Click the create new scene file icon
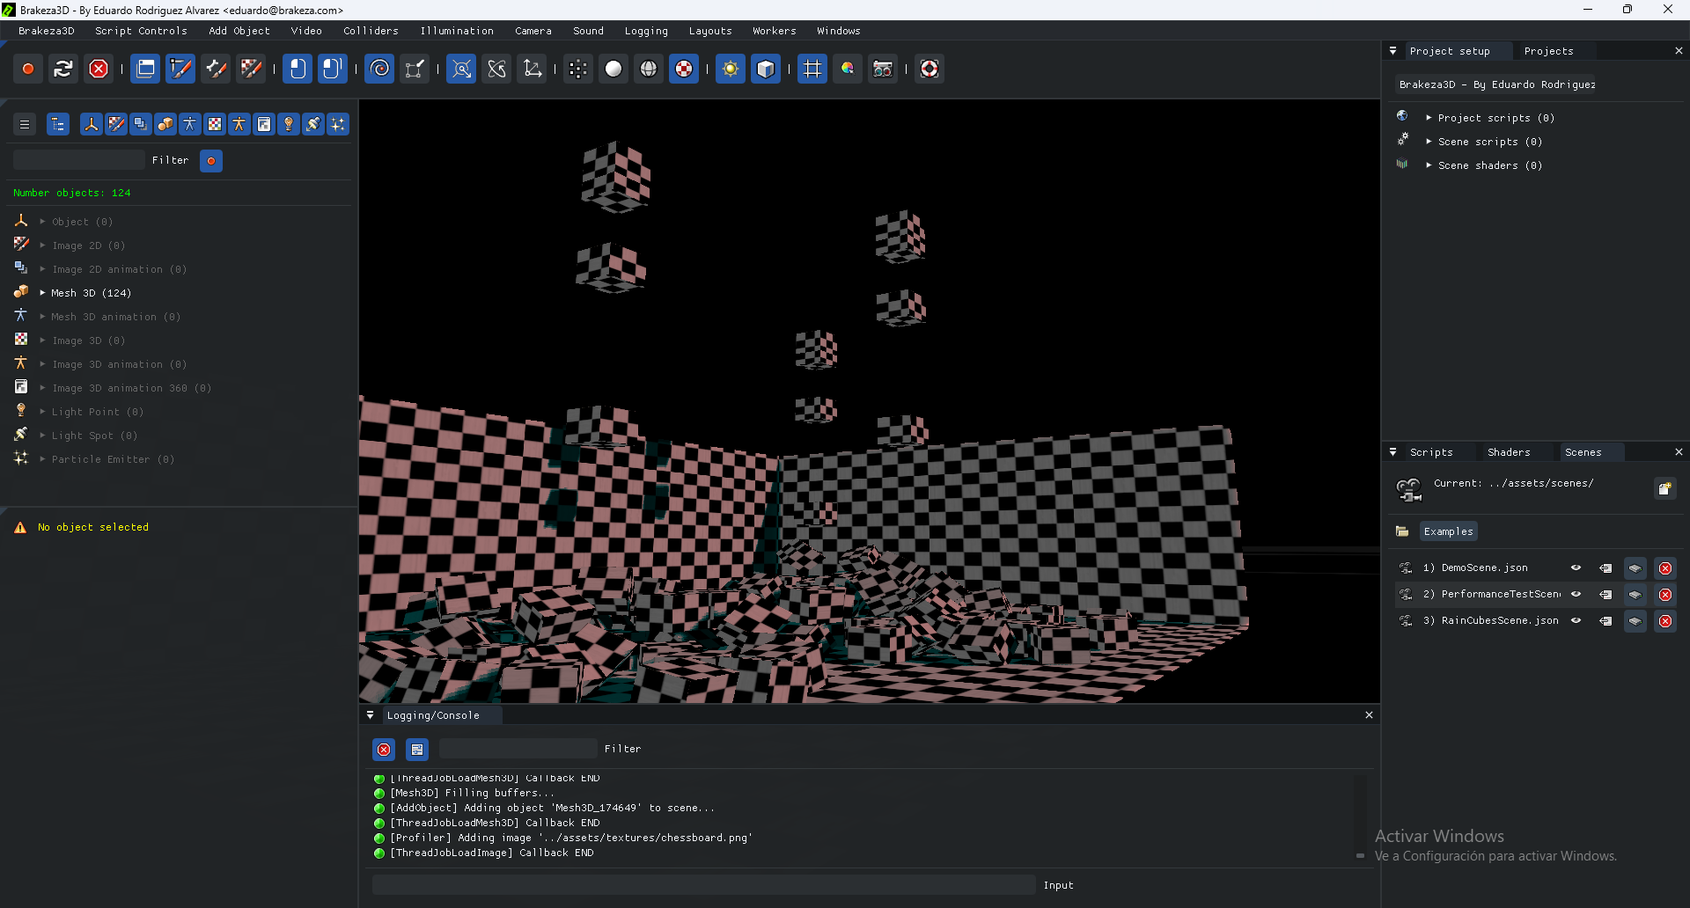 [1664, 489]
